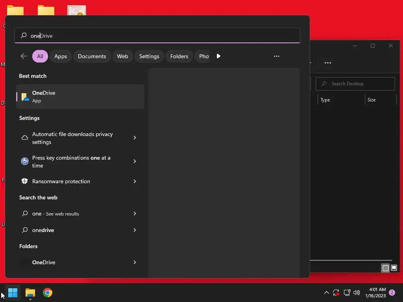Screen dimensions: 403x302
Task: Sort Explorer by Size column
Action: point(381,100)
